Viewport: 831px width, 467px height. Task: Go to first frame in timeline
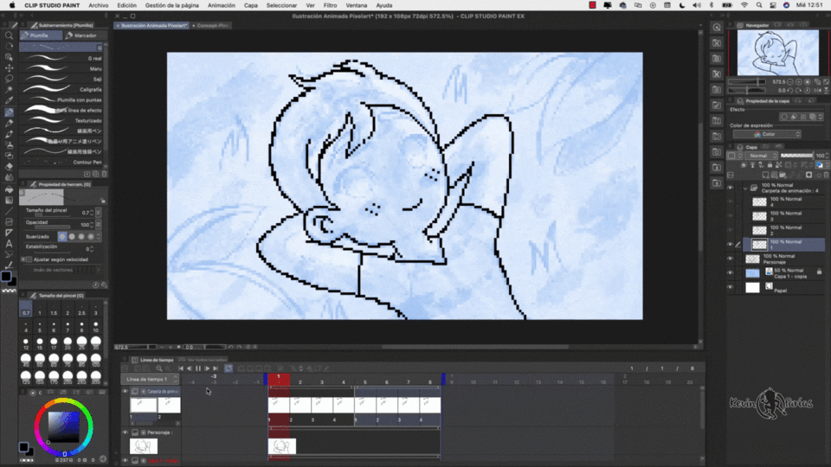pos(181,368)
